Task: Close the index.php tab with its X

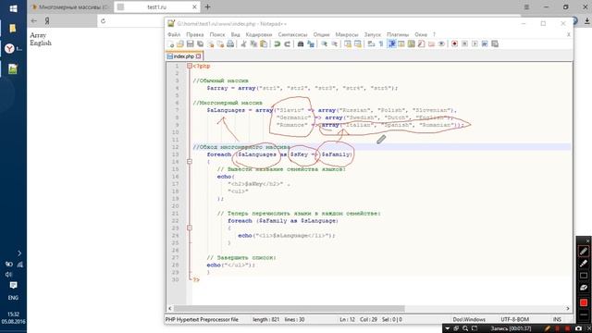Action: click(199, 56)
